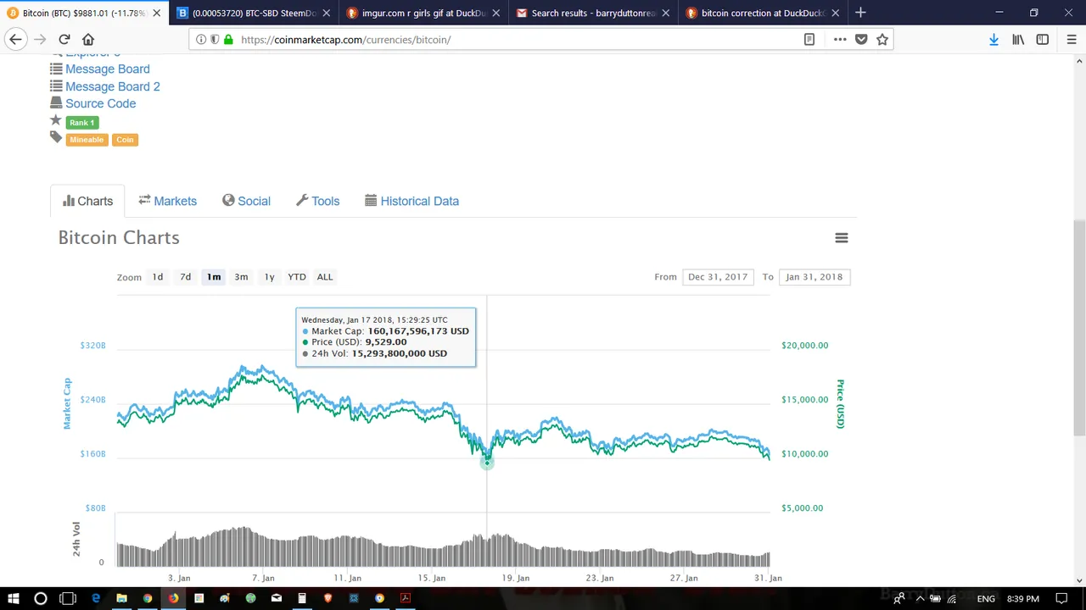Open the Tools tab
Image resolution: width=1086 pixels, height=610 pixels.
point(318,201)
